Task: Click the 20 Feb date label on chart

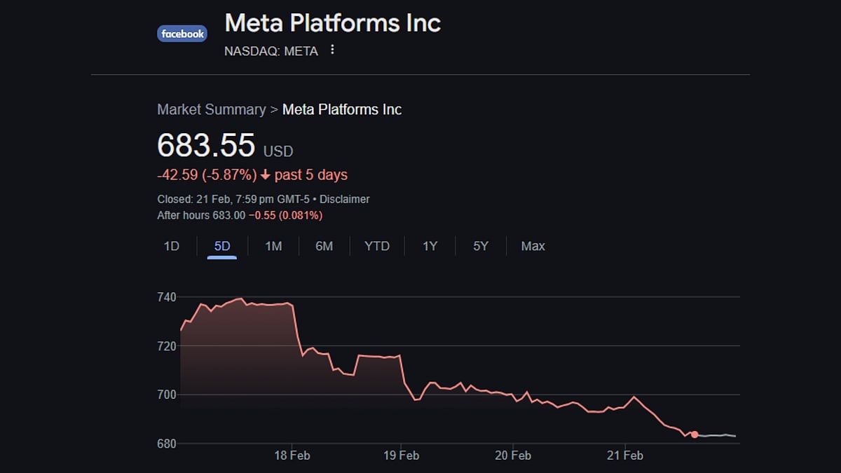Action: tap(512, 455)
